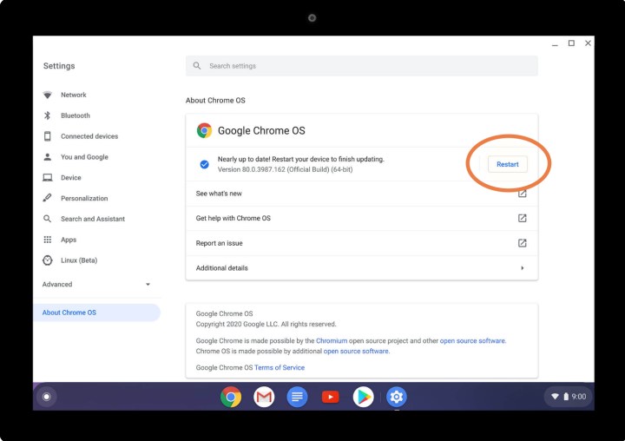Screen dimensions: 625x441
Task: Open the Terms of Service link
Action: [280, 367]
